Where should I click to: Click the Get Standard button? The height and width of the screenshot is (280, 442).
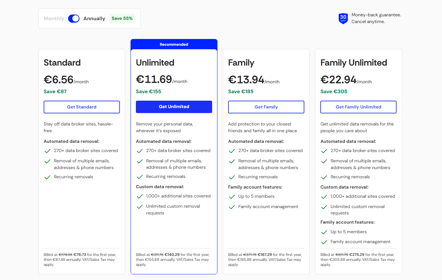[x=82, y=107]
